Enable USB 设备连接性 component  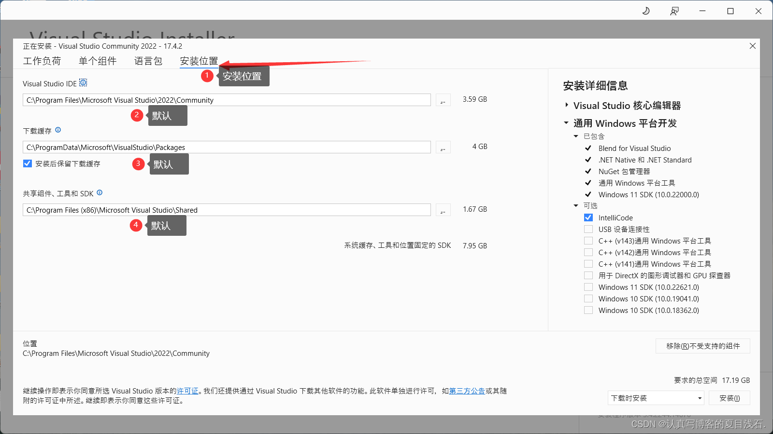click(x=588, y=229)
